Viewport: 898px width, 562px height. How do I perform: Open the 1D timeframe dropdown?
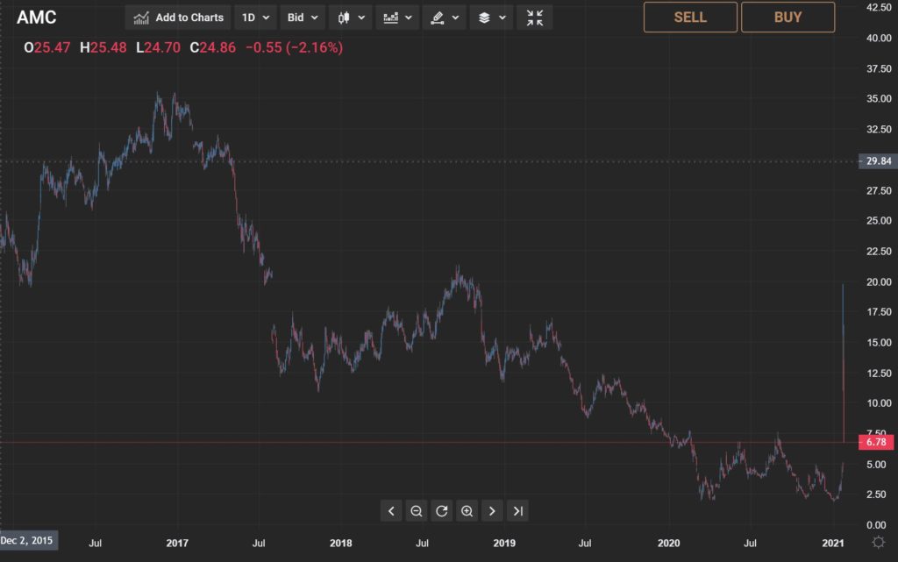pos(254,17)
